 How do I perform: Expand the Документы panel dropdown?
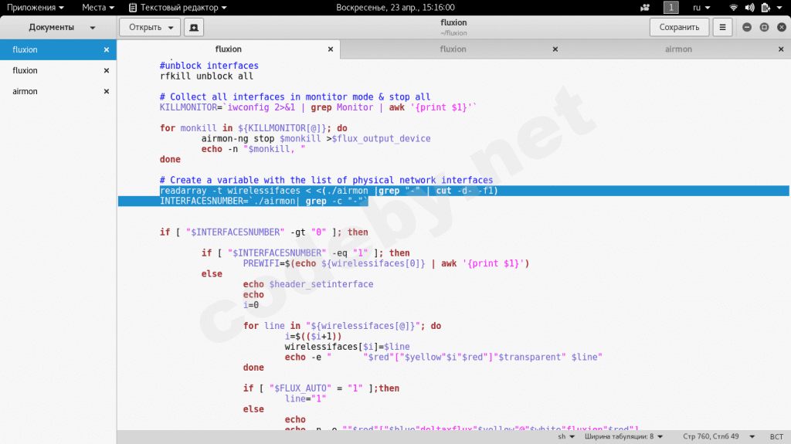click(x=93, y=27)
